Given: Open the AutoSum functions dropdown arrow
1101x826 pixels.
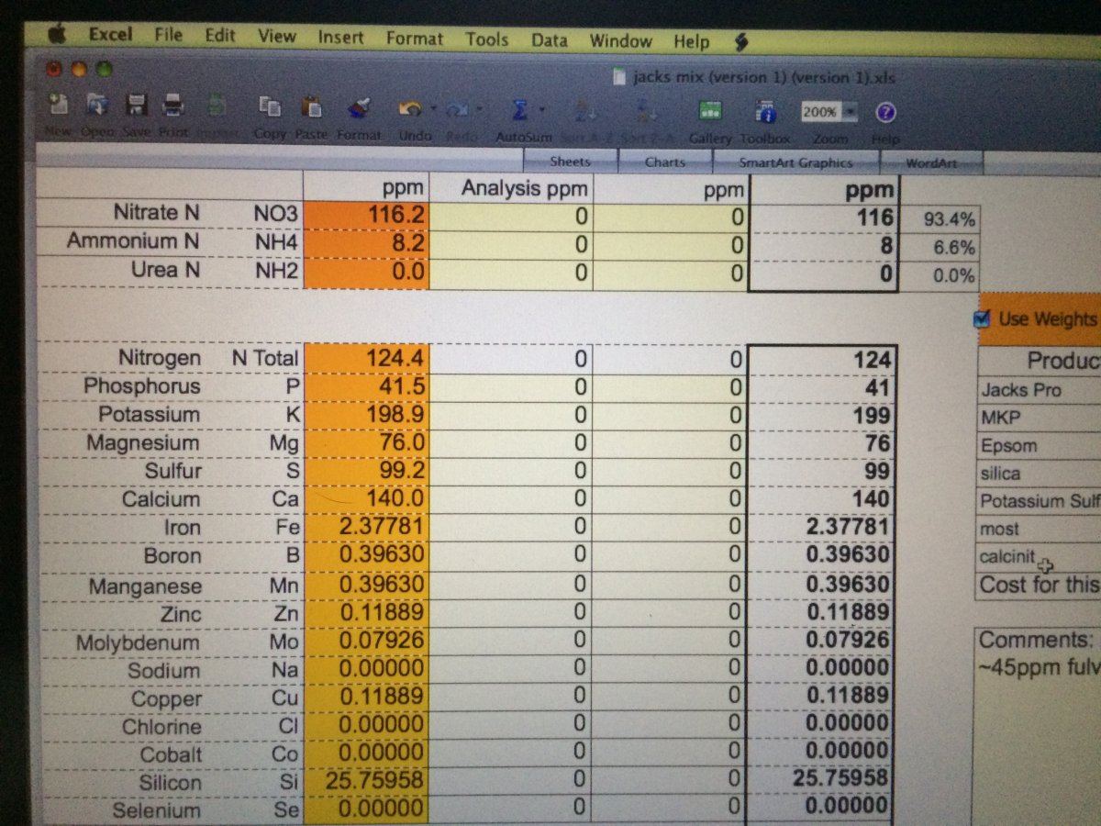Looking at the screenshot, I should coord(541,111).
